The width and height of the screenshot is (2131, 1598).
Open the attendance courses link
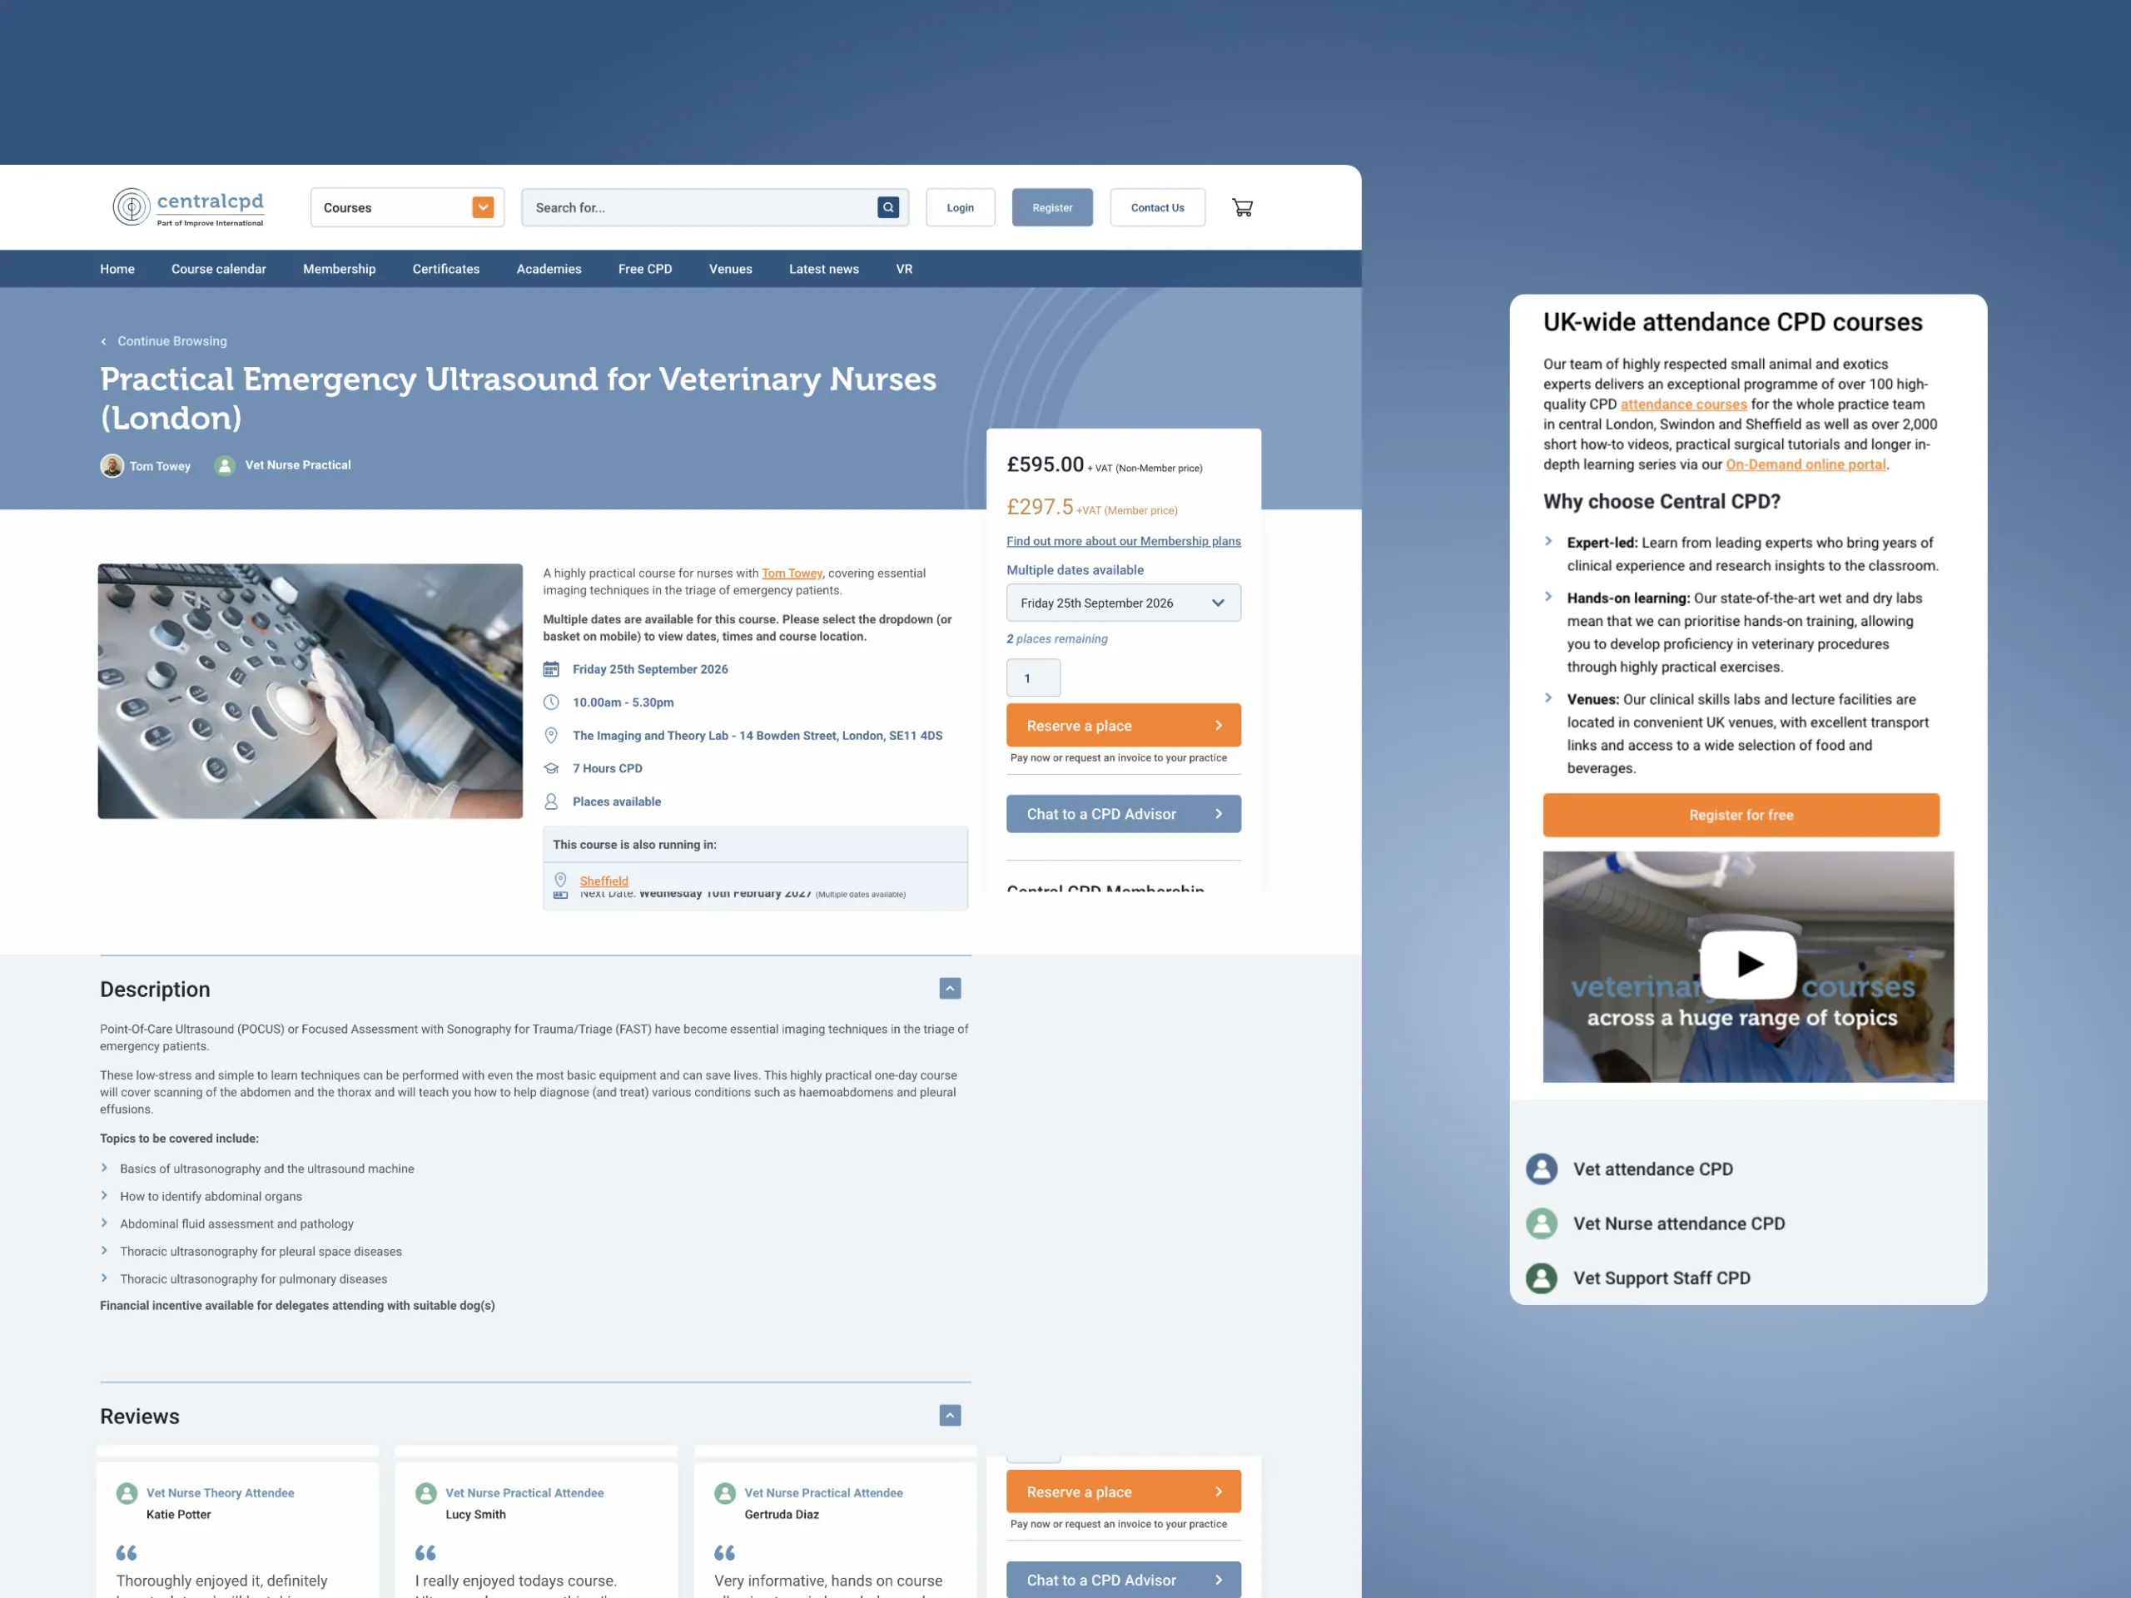click(x=1683, y=404)
